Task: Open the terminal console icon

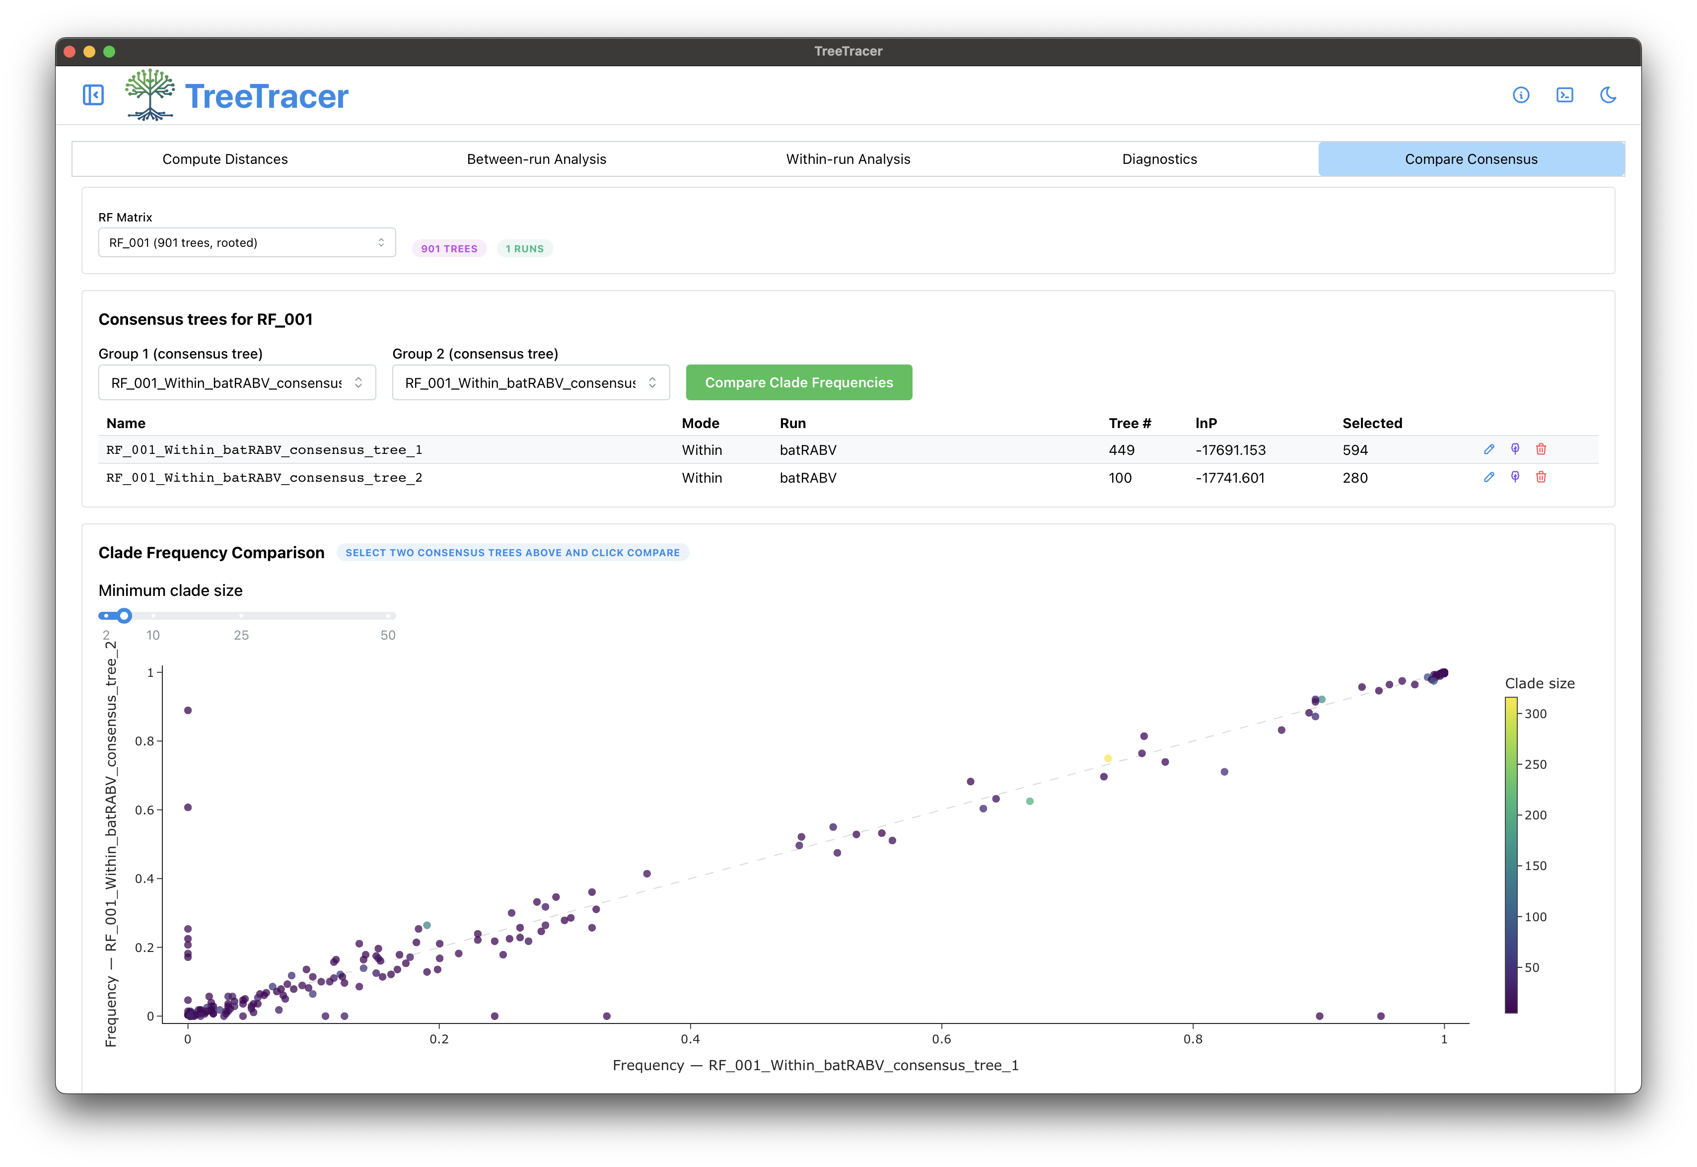Action: pos(1564,95)
